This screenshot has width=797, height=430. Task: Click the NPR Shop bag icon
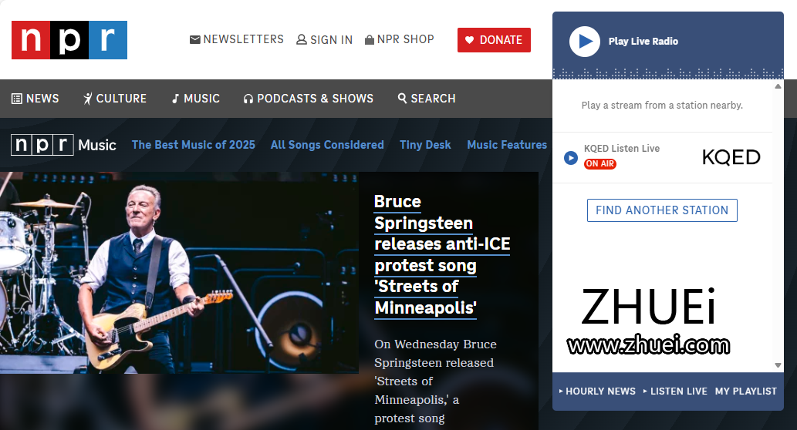370,39
